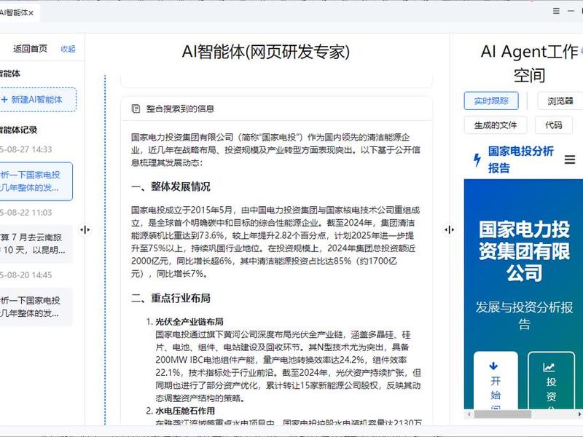This screenshot has width=583, height=437.
Task: Click the document icon beside 整合搜索到的信息
Action: (136, 109)
